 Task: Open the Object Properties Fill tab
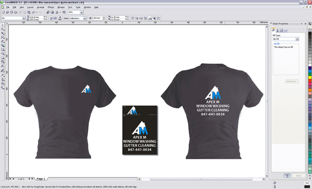[273, 30]
